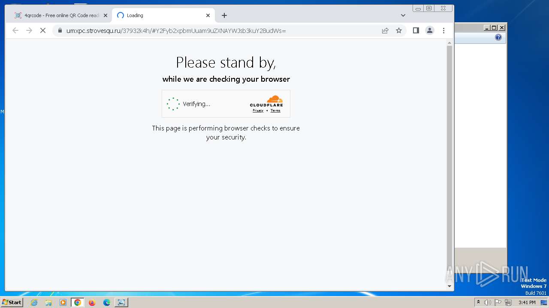Open volume control in tray
This screenshot has width=549, height=308.
(488, 302)
